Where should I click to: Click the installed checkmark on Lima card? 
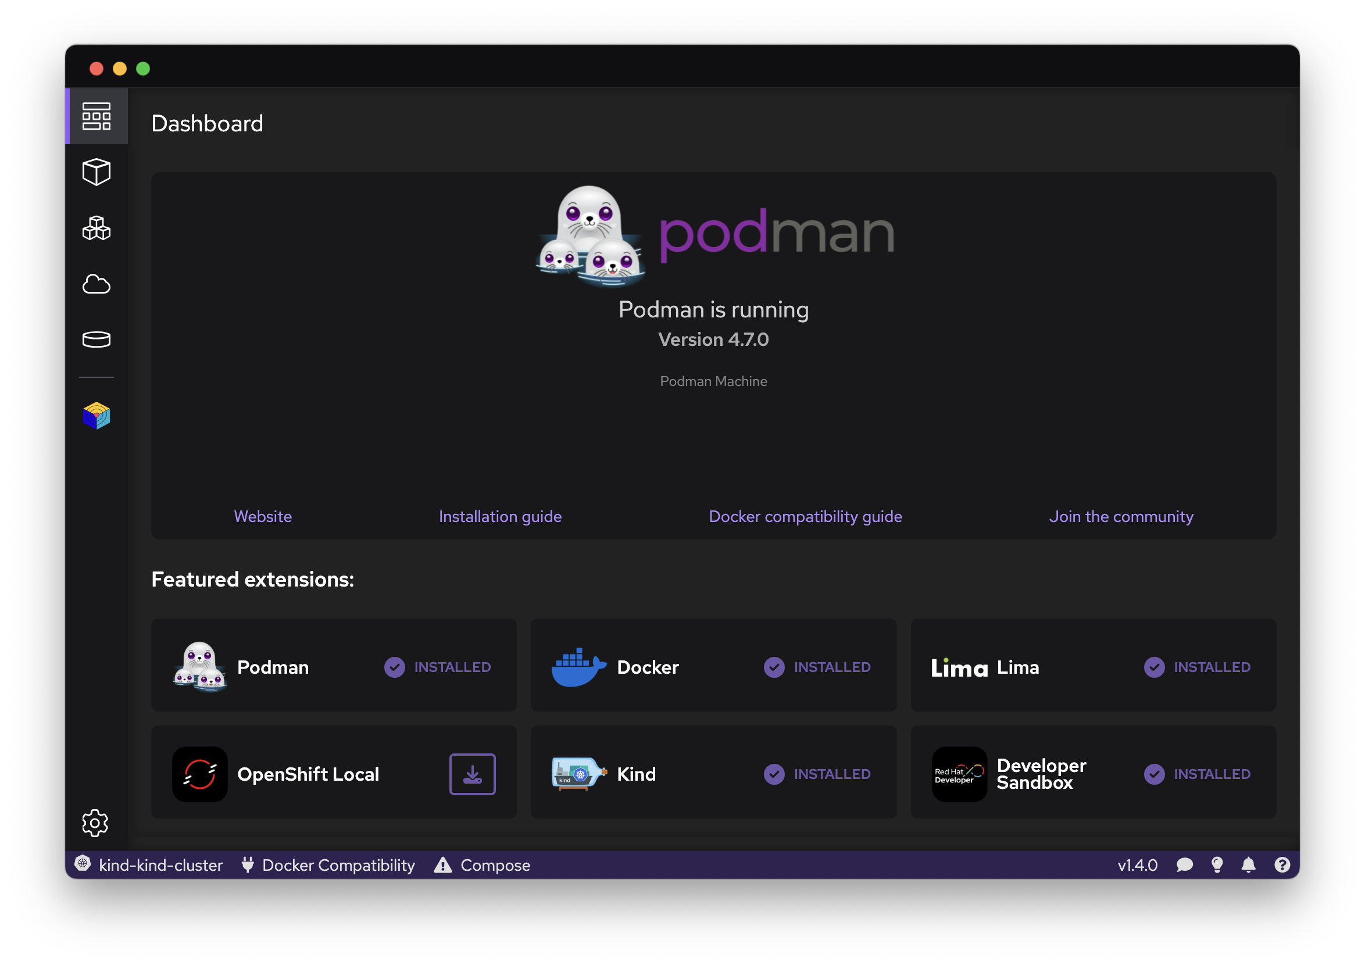coord(1154,667)
